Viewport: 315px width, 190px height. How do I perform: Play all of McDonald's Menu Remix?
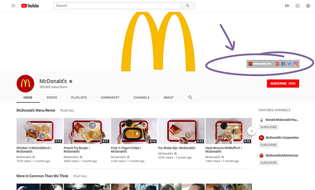(67, 110)
